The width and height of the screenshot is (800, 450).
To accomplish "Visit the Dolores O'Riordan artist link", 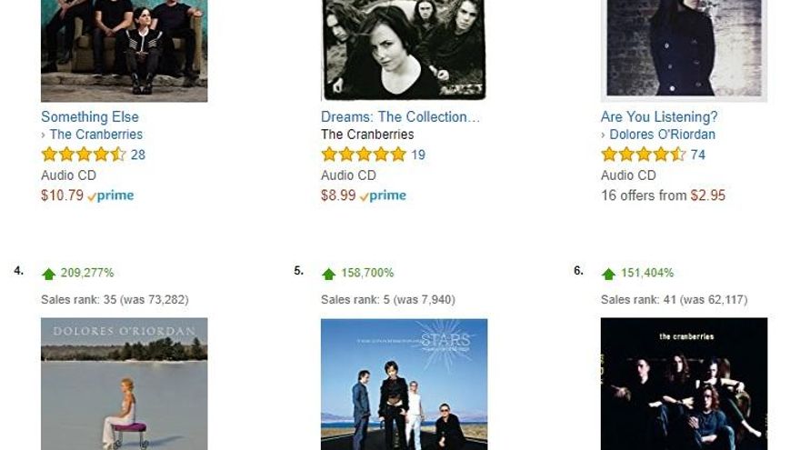I will [662, 135].
